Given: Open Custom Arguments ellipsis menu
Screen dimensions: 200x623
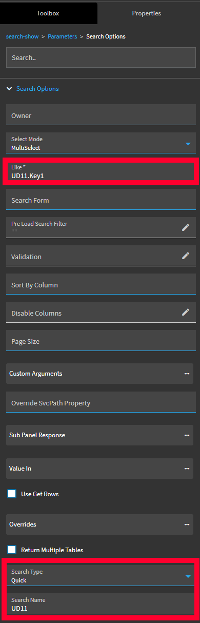Looking at the screenshot, I should pos(187,374).
